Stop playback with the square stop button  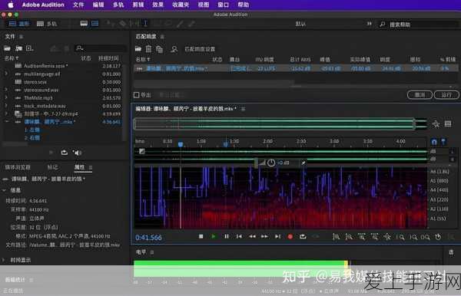201,236
